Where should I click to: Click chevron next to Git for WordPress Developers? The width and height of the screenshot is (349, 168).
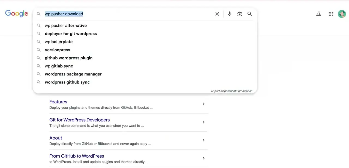203,122
